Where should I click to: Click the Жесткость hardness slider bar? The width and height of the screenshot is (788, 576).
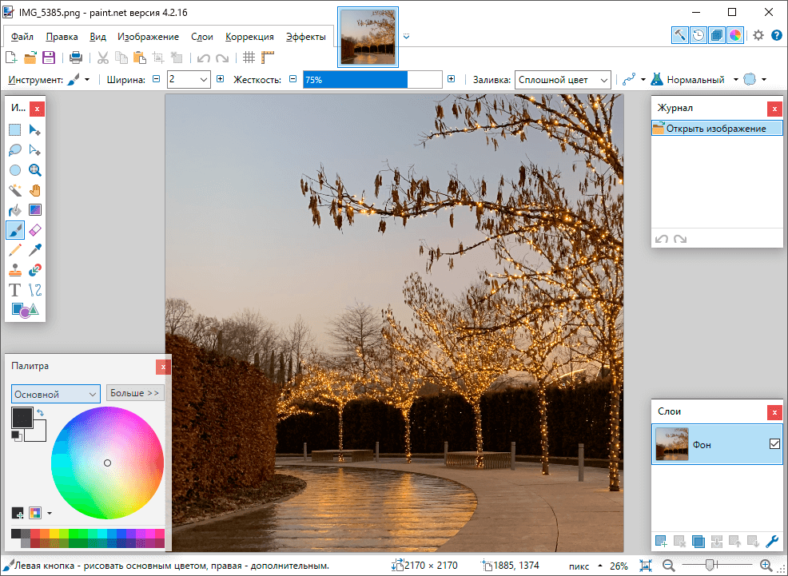(372, 80)
